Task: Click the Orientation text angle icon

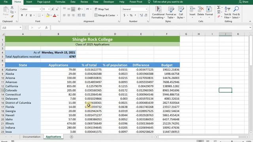Action: click(79, 9)
